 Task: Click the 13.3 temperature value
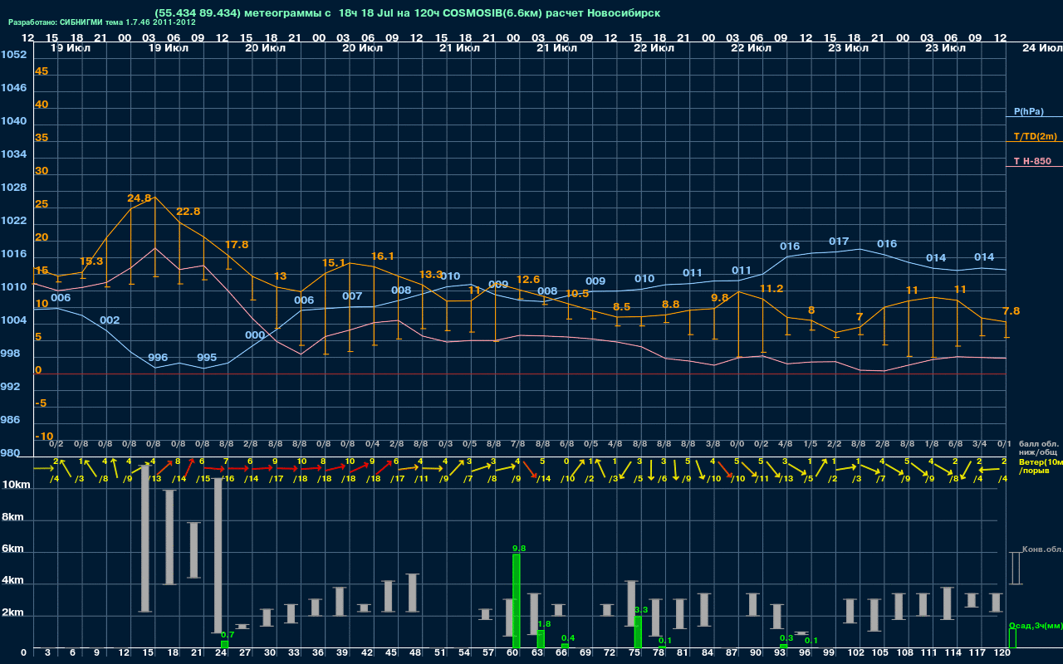pyautogui.click(x=430, y=275)
